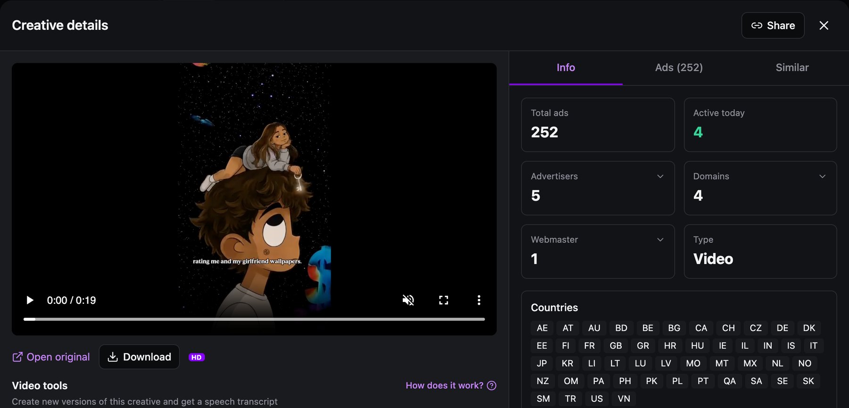The width and height of the screenshot is (849, 408).
Task: Select the AE country tag
Action: tap(542, 328)
